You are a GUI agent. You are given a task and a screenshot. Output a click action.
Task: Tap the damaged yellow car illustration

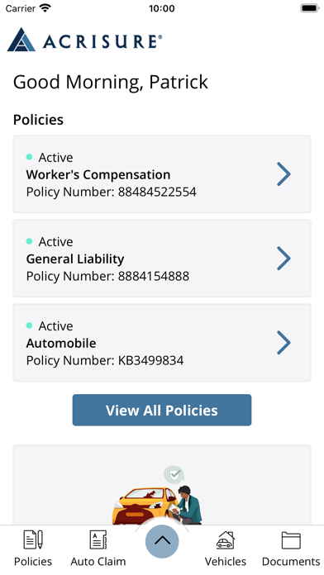click(145, 506)
